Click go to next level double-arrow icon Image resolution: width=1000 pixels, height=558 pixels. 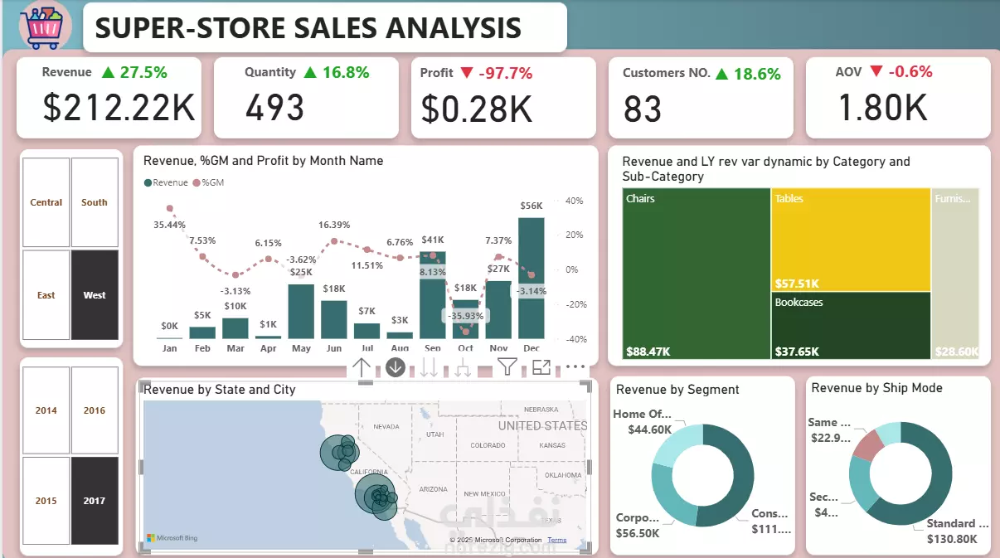429,367
